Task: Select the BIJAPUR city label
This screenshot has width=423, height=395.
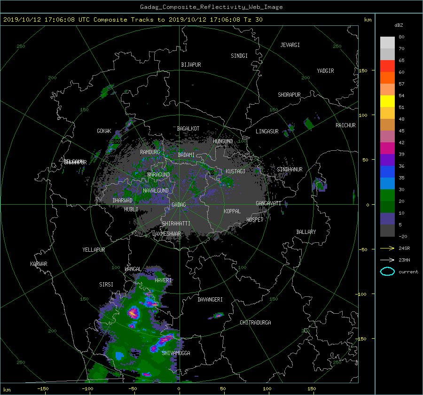Action: [191, 65]
